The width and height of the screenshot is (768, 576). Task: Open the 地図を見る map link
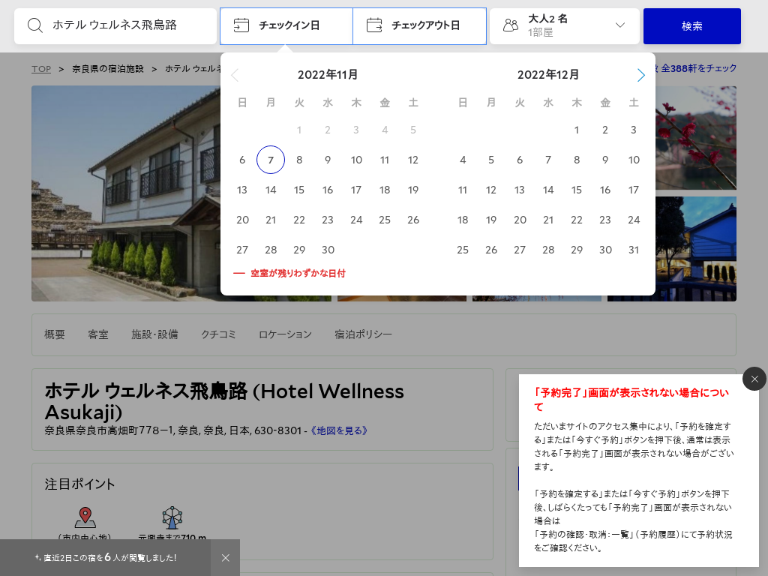pyautogui.click(x=339, y=430)
